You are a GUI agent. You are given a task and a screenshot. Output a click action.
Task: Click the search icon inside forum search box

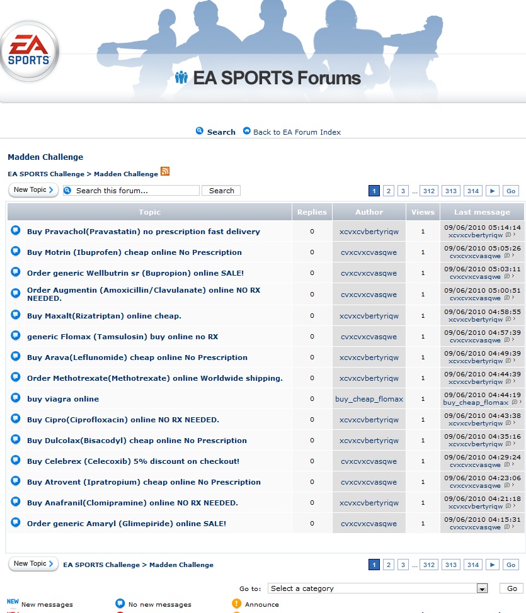67,191
